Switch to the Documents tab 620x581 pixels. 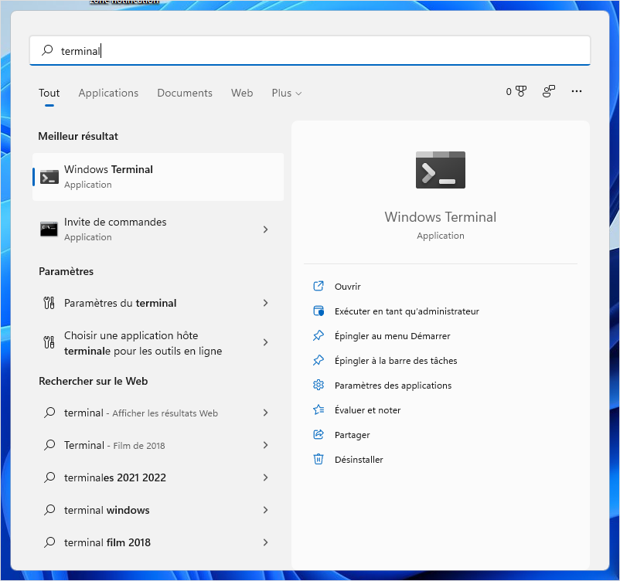point(185,93)
